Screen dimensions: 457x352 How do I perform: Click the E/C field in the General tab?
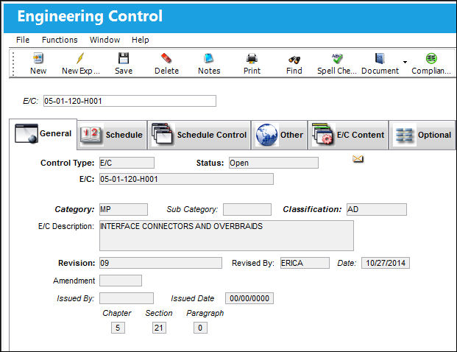(x=186, y=179)
